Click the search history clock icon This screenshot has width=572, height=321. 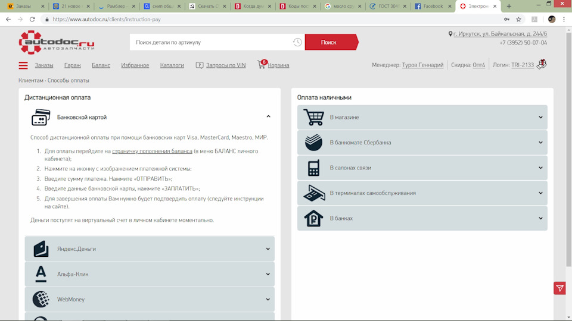click(297, 42)
